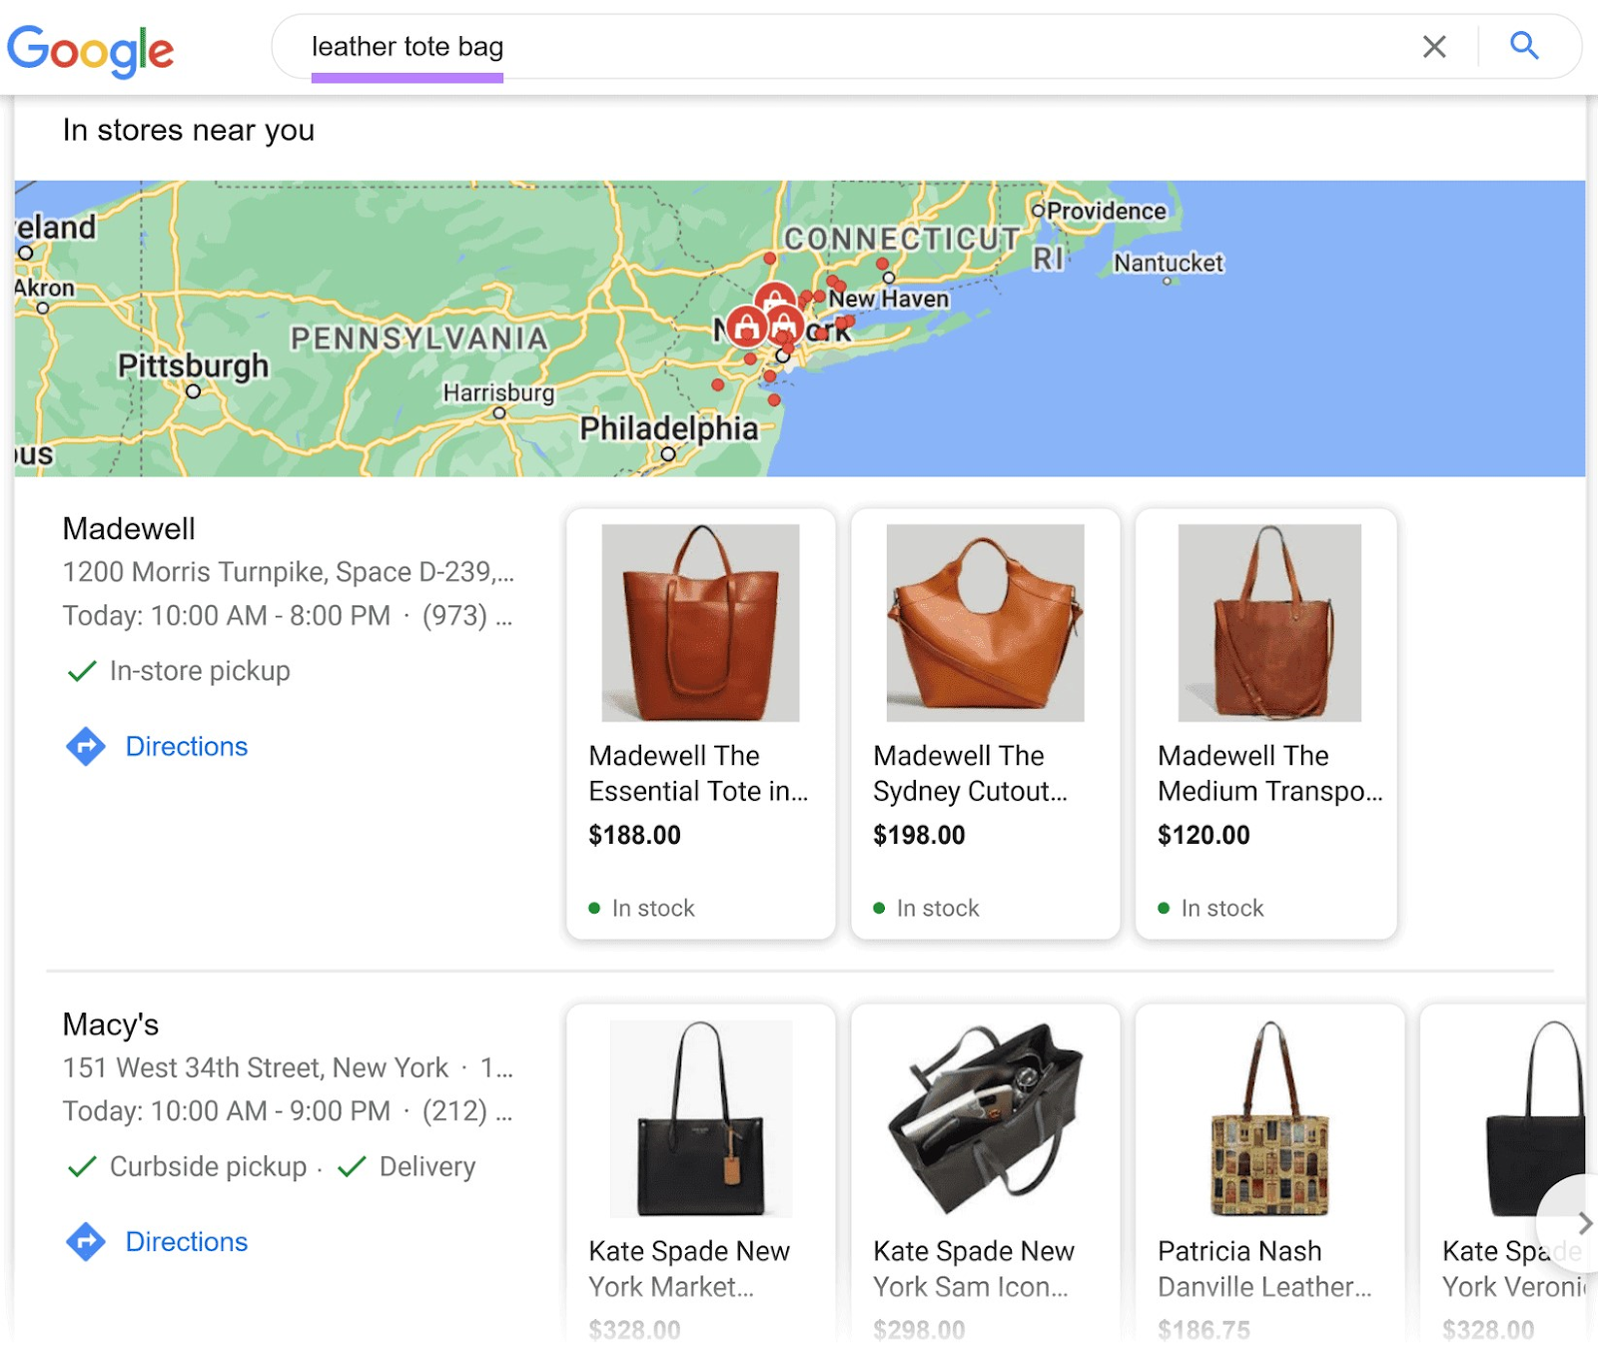Click the $120.00 price

tap(1204, 836)
